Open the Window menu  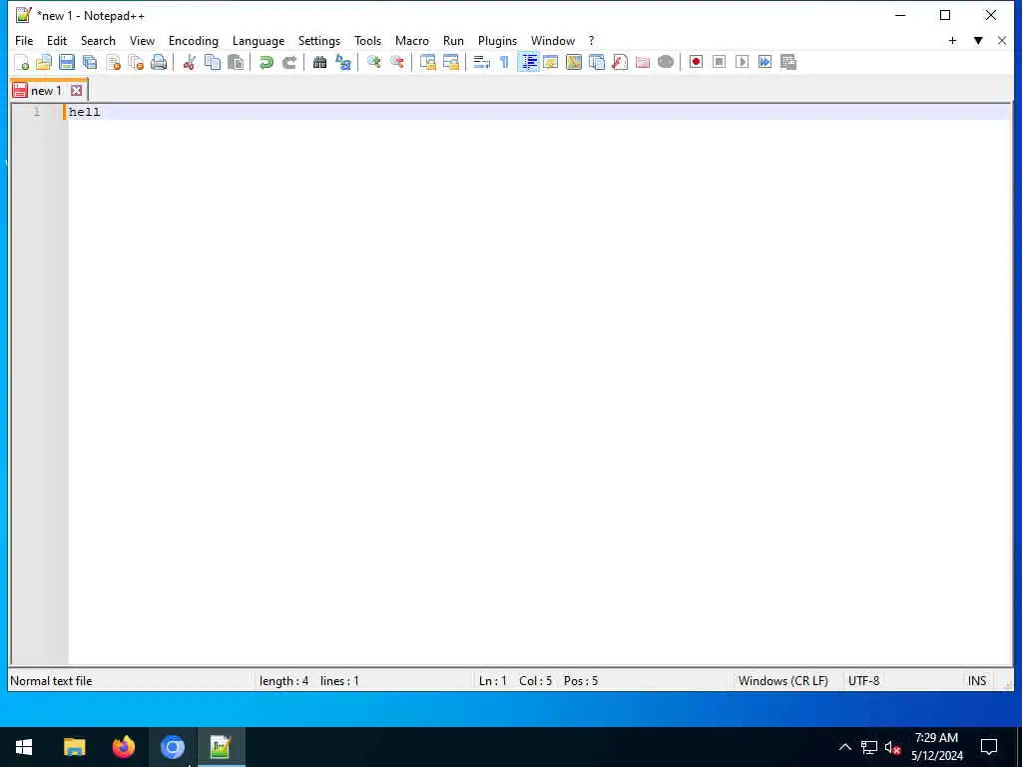[553, 40]
